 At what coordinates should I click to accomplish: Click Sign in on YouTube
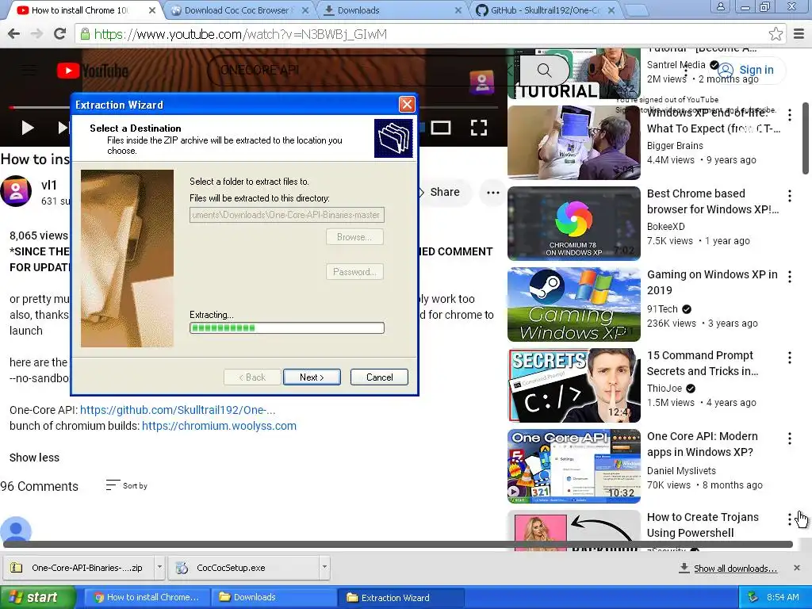746,70
